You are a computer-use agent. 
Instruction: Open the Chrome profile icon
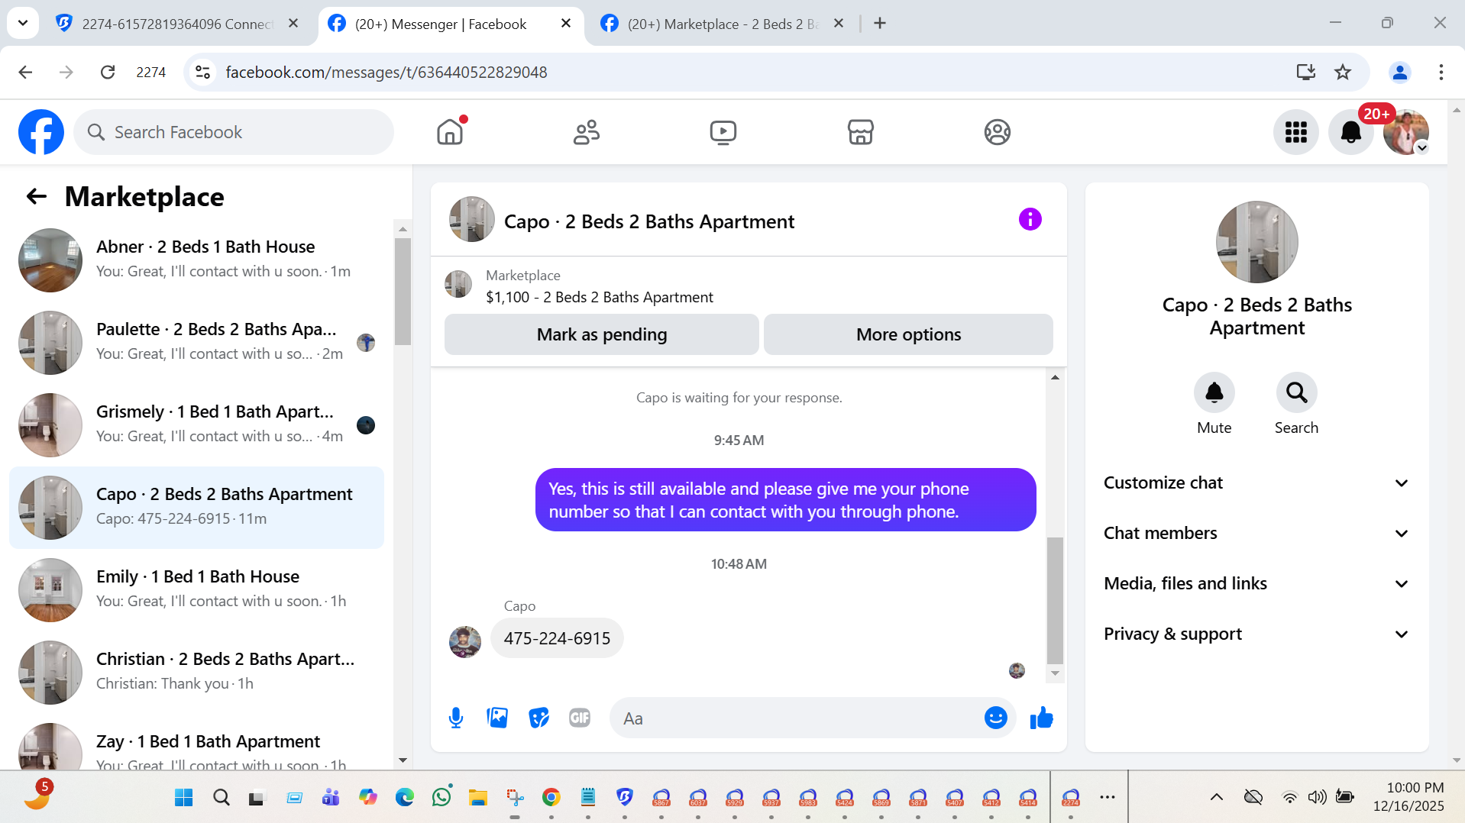click(x=1399, y=72)
